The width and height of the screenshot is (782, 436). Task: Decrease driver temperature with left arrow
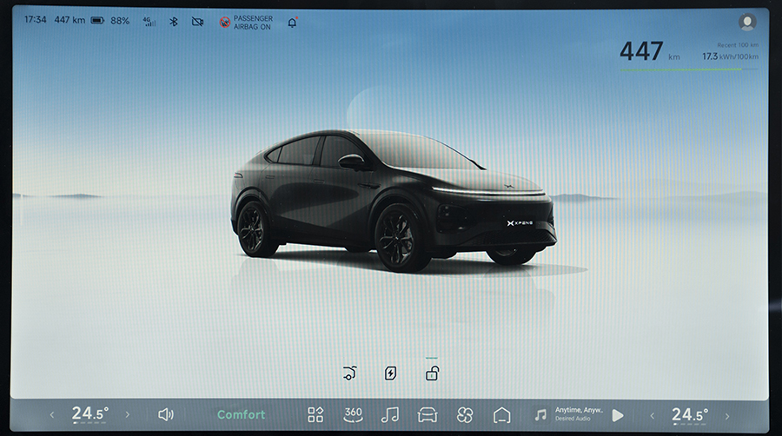[51, 415]
